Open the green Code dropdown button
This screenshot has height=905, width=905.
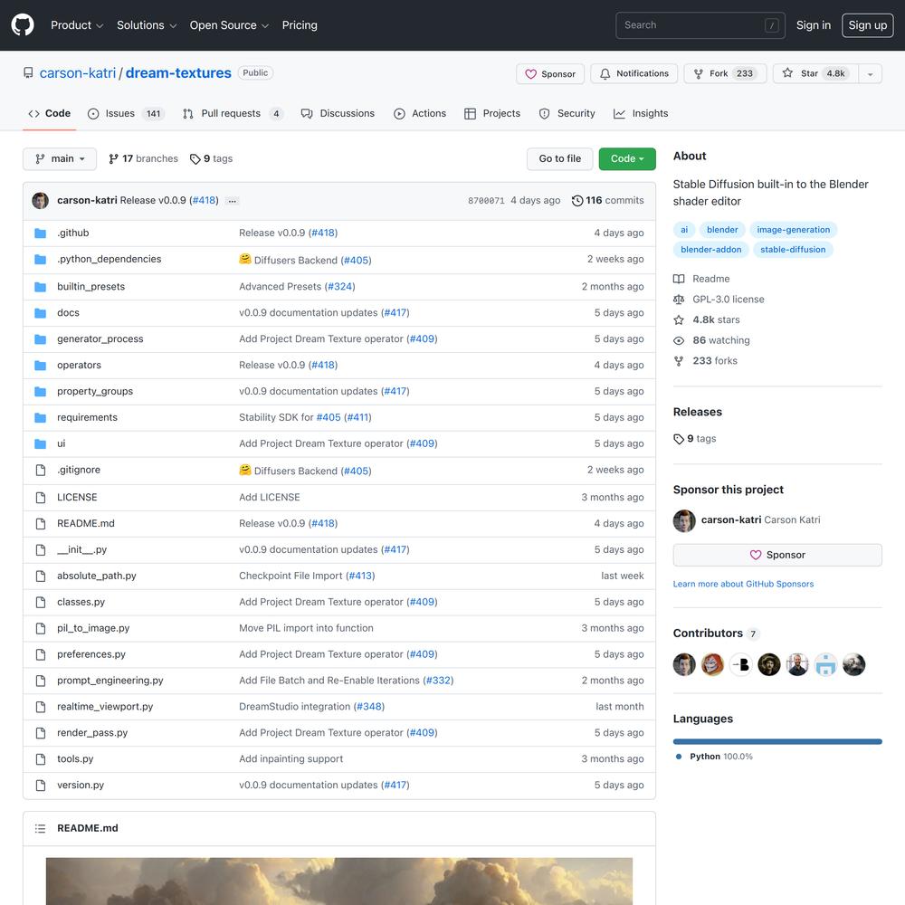coord(627,158)
